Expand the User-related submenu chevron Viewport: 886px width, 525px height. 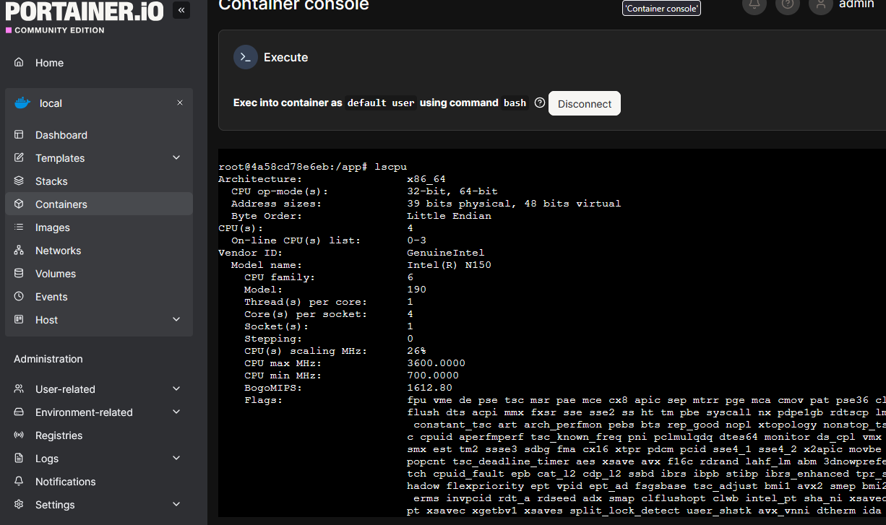176,389
